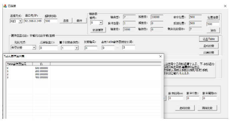Click the feedback position field showing 500

pos(195,23)
